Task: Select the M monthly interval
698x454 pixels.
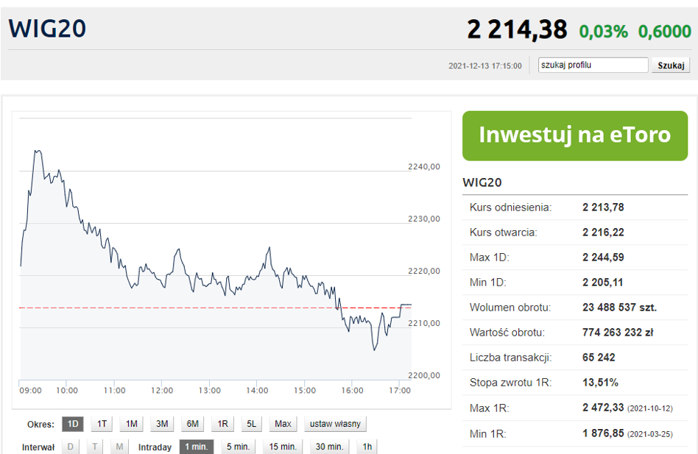Action: (119, 447)
